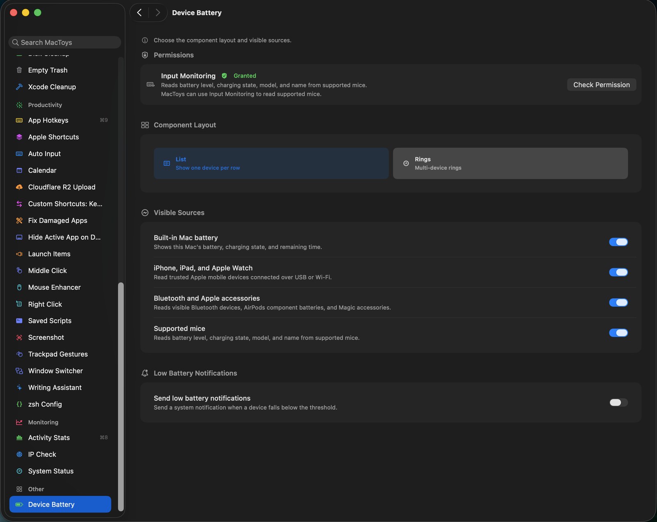Open the Xcode Cleanup tool

[60, 87]
